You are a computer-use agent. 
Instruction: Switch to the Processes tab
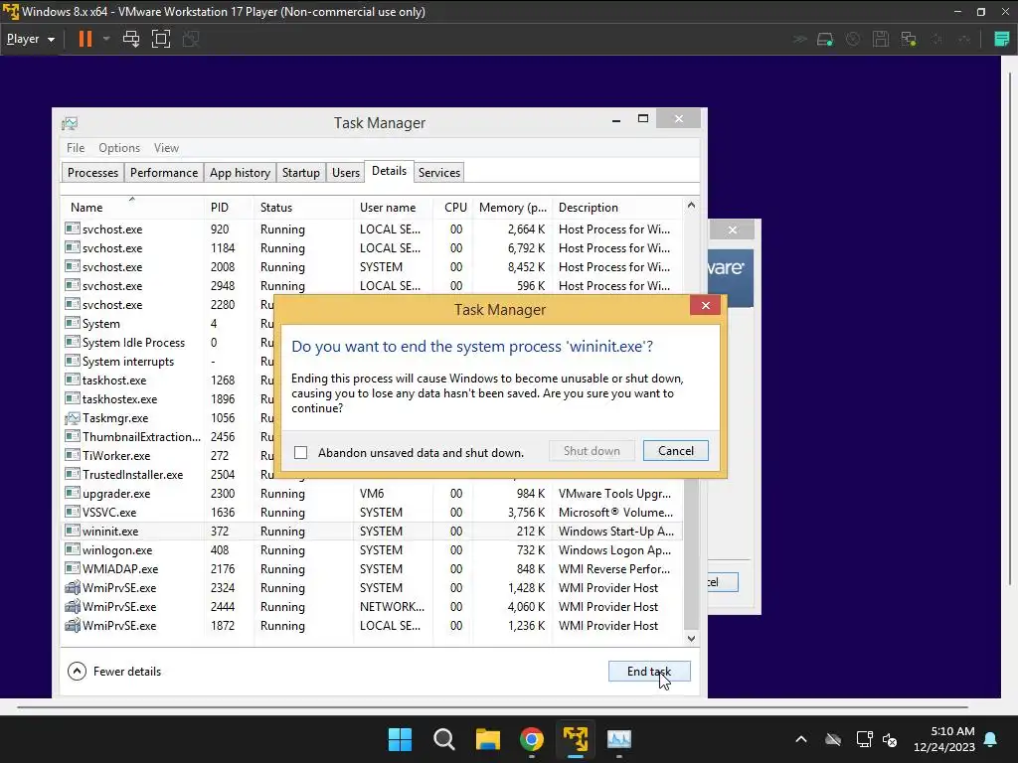pyautogui.click(x=92, y=173)
